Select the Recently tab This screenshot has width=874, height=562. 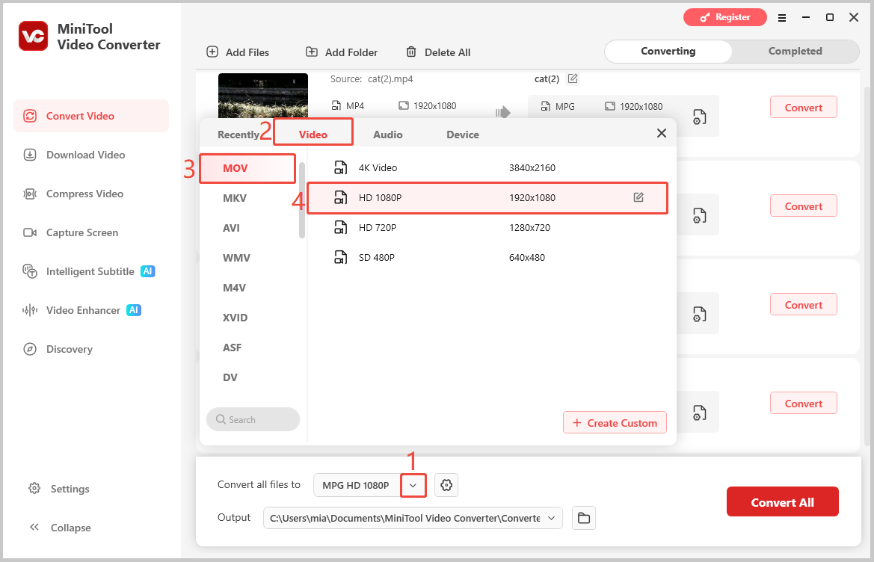coord(238,135)
